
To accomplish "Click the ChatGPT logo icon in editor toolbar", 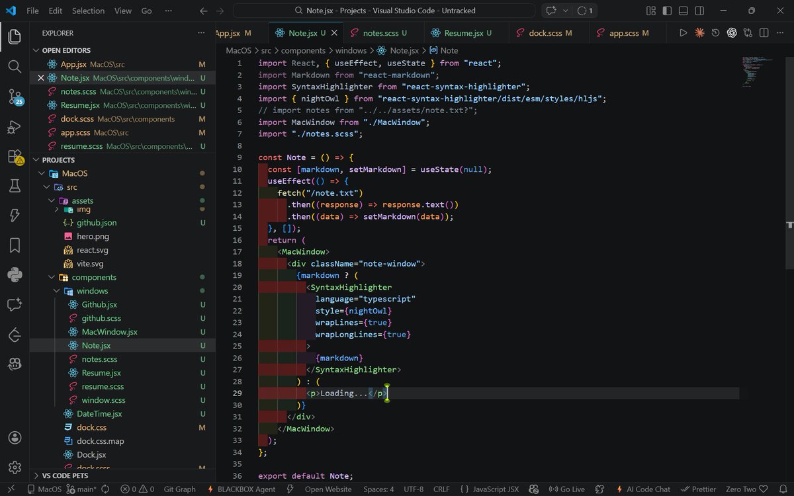I will 732,33.
